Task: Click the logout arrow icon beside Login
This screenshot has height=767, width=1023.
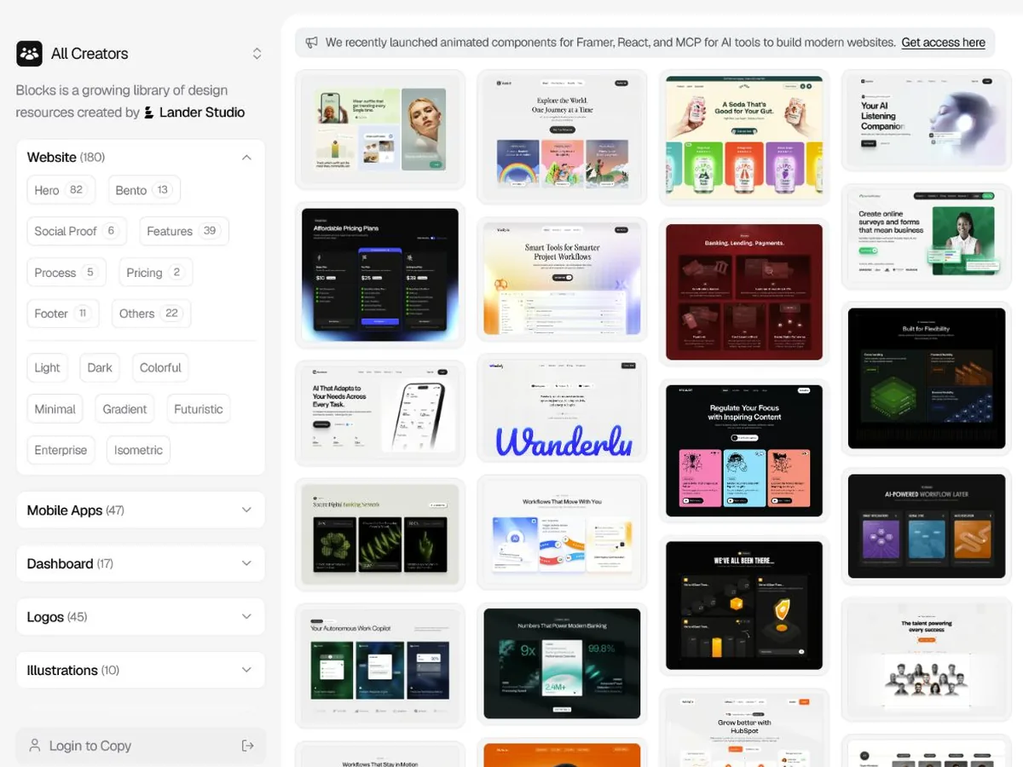Action: tap(248, 746)
